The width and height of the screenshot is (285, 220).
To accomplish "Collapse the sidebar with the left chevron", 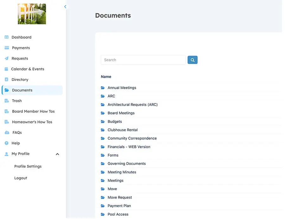I will click(65, 7).
